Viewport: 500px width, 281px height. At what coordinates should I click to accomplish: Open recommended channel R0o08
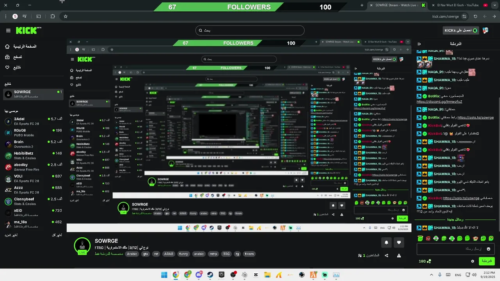click(x=33, y=133)
